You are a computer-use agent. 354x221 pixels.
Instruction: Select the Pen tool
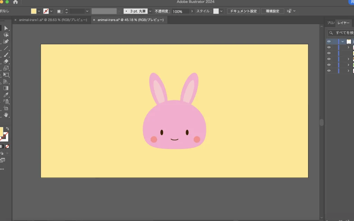[6, 41]
